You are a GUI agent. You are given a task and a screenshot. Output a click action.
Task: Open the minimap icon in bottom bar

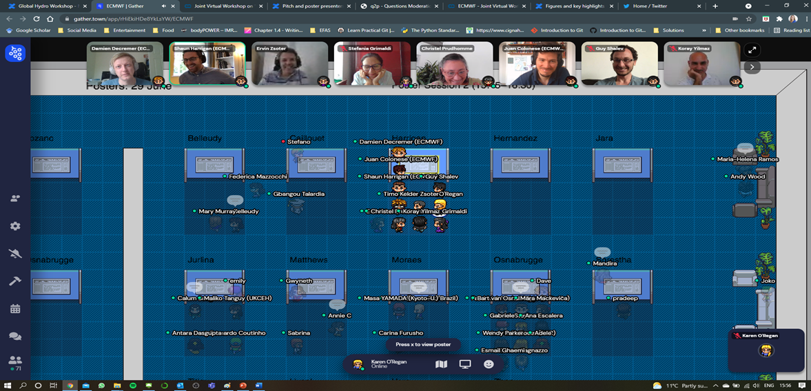[442, 364]
